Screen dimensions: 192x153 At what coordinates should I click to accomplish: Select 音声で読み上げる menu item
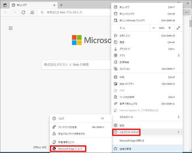[147, 104]
